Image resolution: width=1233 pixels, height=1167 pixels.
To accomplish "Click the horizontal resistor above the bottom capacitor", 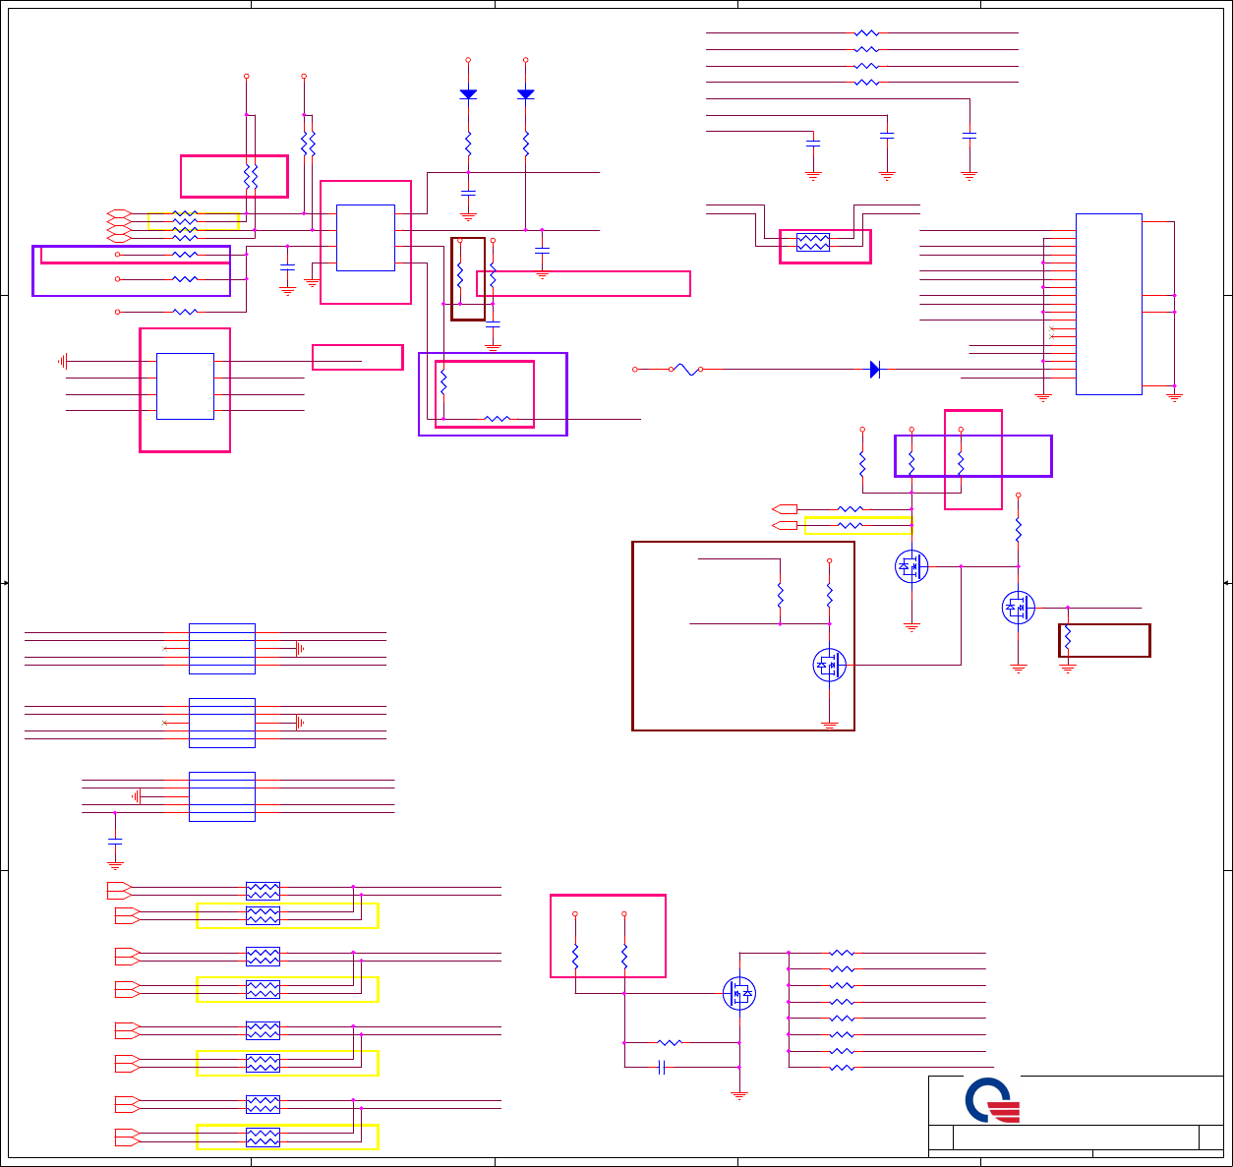I will click(x=670, y=1042).
